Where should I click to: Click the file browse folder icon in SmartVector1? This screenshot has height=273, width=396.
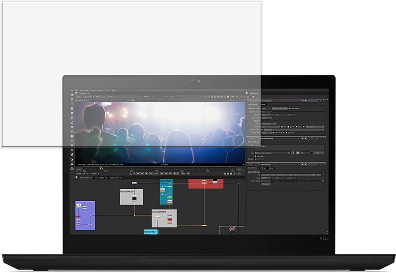(323, 175)
